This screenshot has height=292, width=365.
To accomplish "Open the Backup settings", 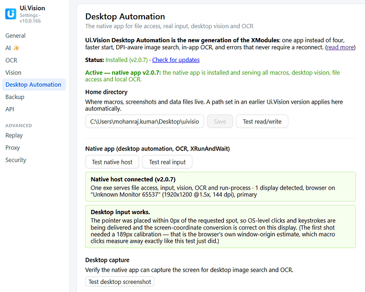I will tap(15, 97).
